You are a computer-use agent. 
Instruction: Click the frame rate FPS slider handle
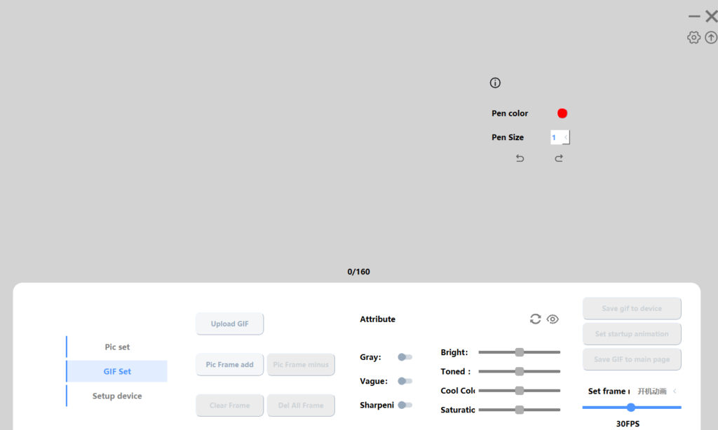click(x=631, y=408)
